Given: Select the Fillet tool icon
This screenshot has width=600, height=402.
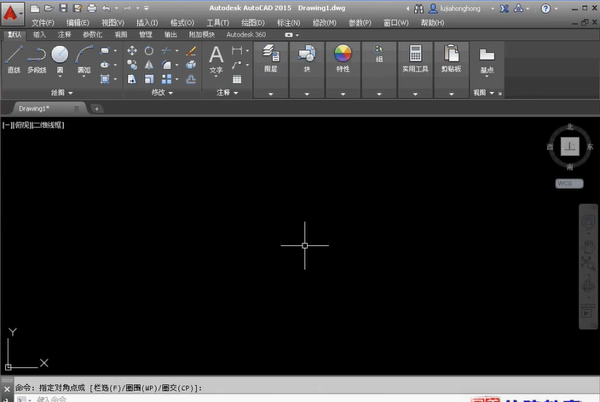Looking at the screenshot, I should click(x=166, y=65).
